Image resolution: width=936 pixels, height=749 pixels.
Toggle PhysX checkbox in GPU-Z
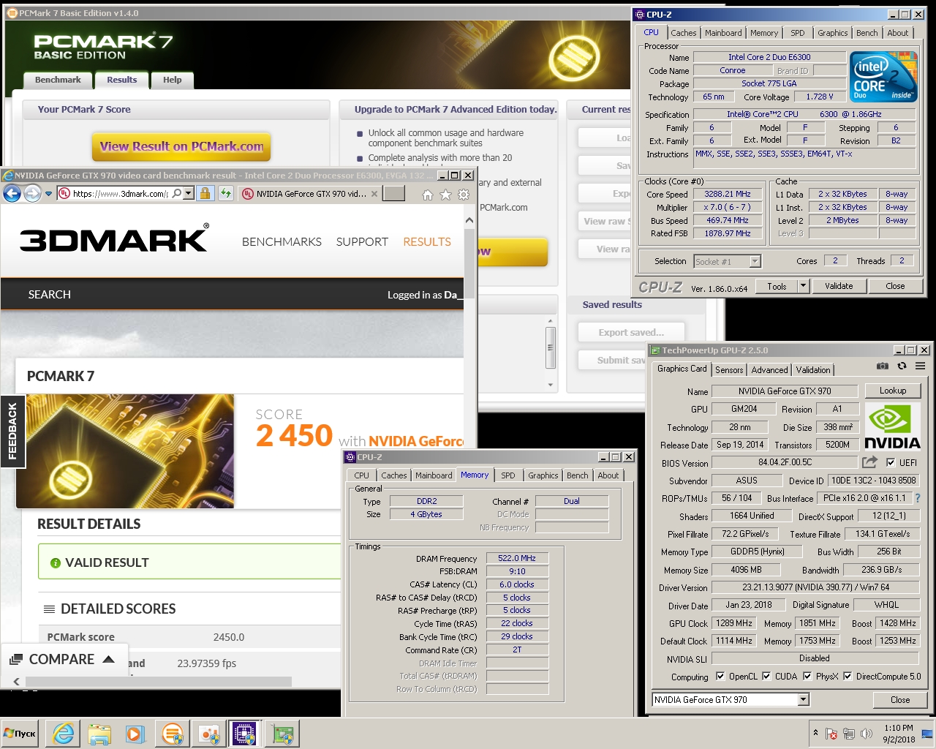coord(807,676)
